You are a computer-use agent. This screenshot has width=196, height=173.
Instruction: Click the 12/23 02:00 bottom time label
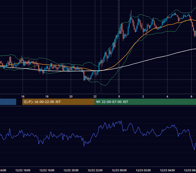(143, 170)
